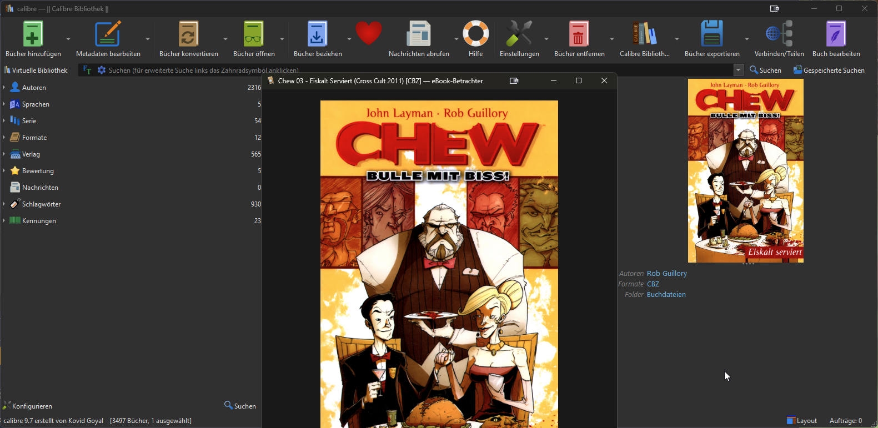Image resolution: width=878 pixels, height=428 pixels.
Task: Expand the Formate category arrow
Action: tap(4, 137)
